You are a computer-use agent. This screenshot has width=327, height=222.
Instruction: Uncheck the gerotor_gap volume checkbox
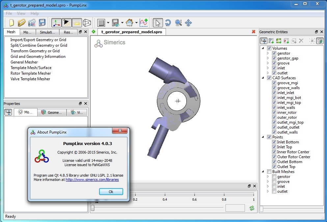coord(274,58)
